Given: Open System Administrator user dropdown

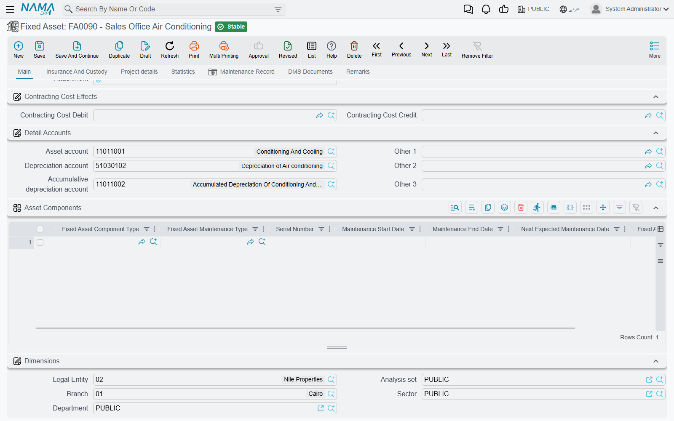Looking at the screenshot, I should [629, 9].
